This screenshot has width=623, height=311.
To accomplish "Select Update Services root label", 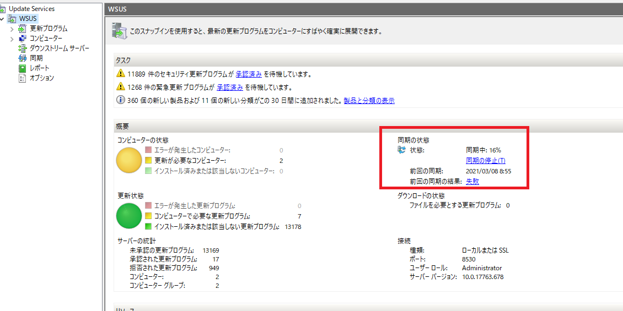I will 32,9.
